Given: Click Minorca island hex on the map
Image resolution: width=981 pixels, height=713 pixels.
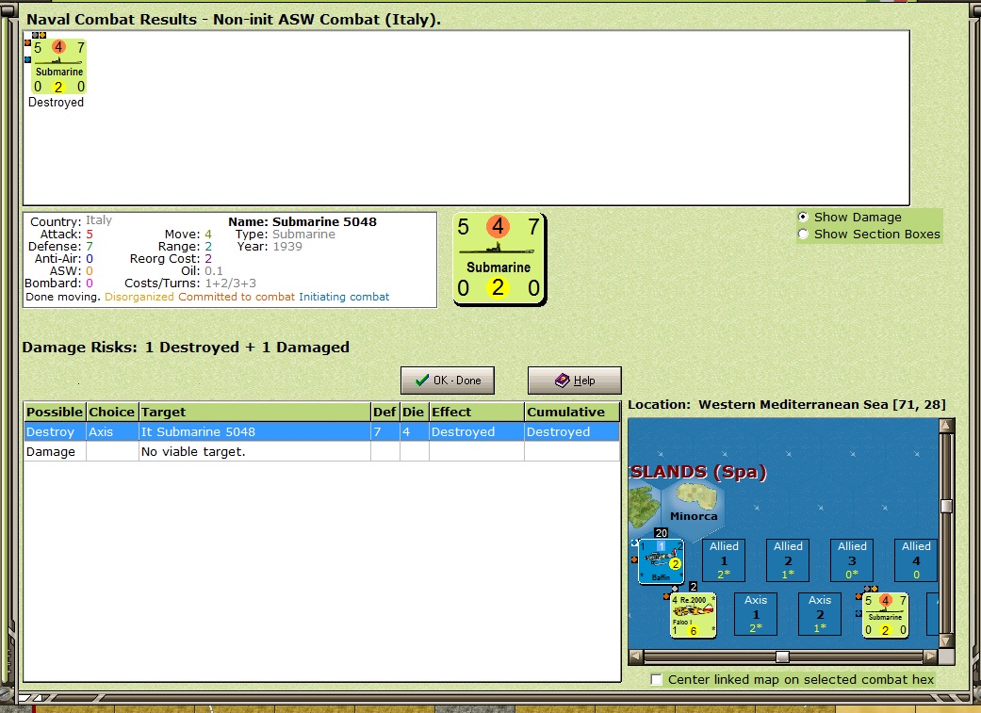Looking at the screenshot, I should 694,506.
